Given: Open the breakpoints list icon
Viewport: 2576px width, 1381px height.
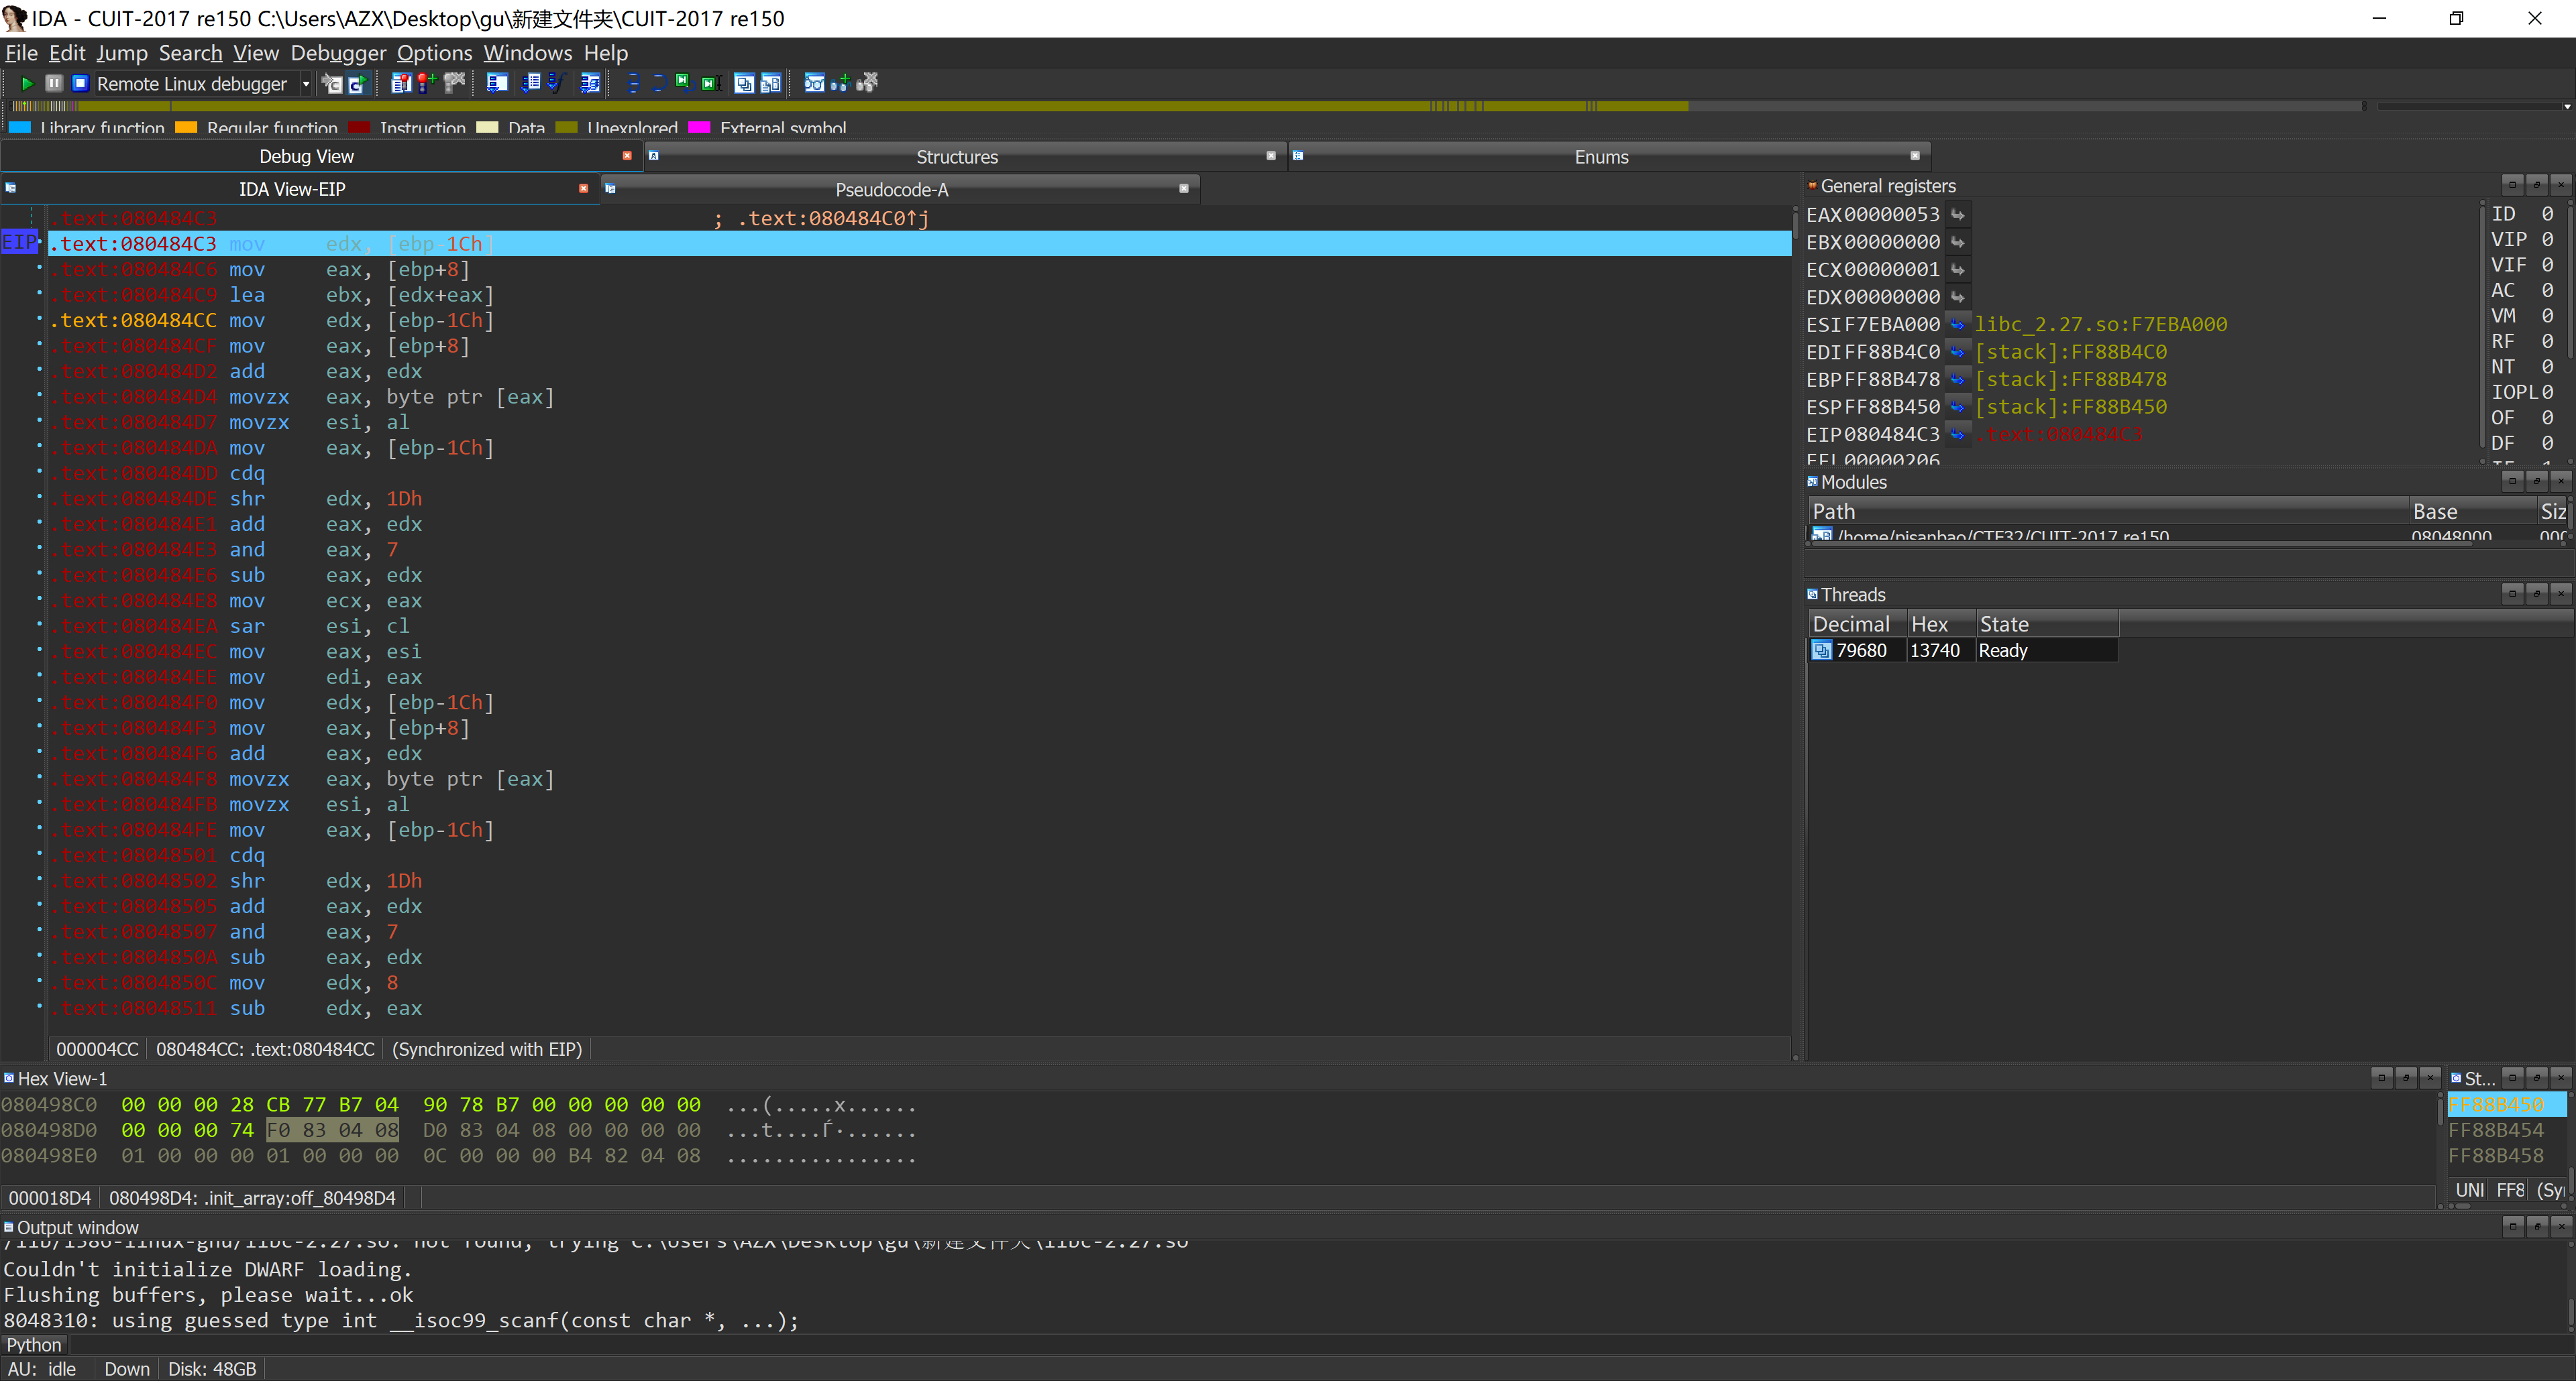Looking at the screenshot, I should coord(402,83).
